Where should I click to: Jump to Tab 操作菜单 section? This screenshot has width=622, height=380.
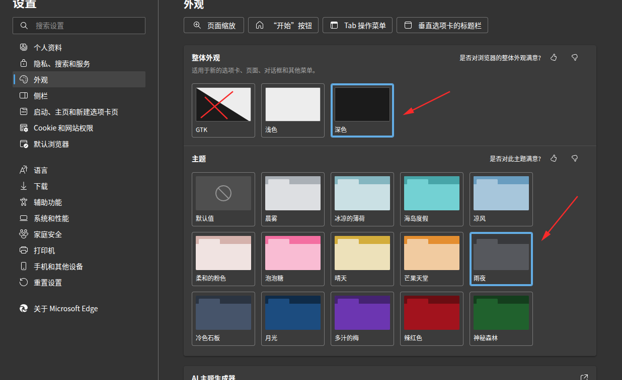pos(358,25)
